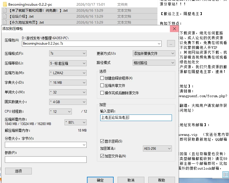
Task: Uncheck 加密文件名 checkbox
Action: click(102, 156)
